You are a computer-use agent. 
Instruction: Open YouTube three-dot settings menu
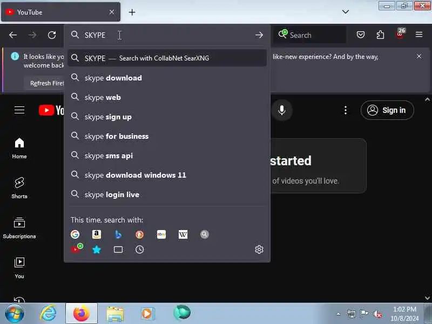[x=346, y=110]
